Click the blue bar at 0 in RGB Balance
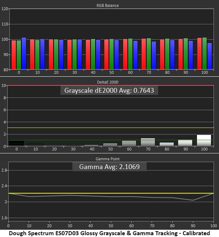The image size is (219, 237). point(24,53)
